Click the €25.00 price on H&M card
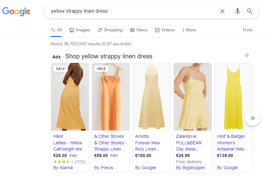This screenshot has width=267, height=185. coord(60,156)
